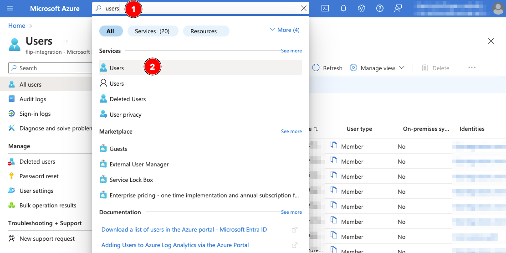
Task: Copy icon in the third Member row
Action: coord(334,175)
